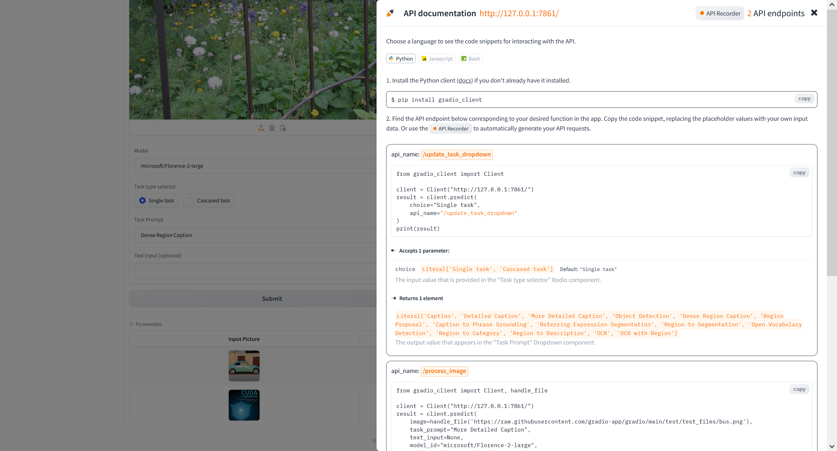
Task: Click the rocket icon beside API documentation
Action: 390,13
